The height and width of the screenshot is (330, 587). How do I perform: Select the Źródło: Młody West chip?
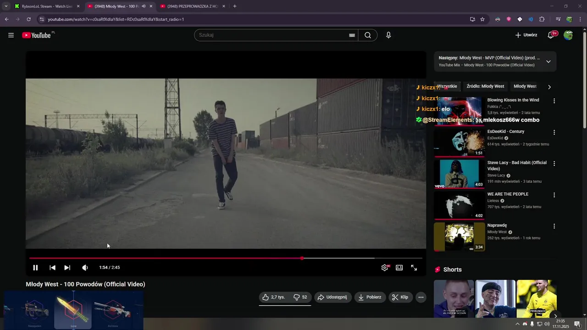[x=485, y=86]
